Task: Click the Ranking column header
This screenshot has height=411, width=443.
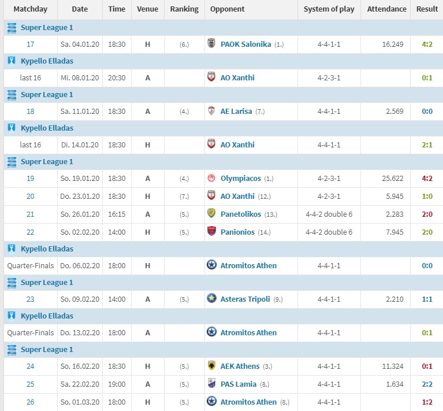Action: [x=184, y=9]
